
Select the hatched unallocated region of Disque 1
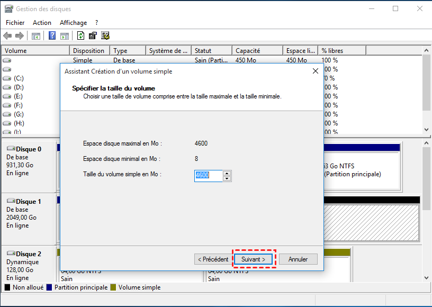(372, 223)
